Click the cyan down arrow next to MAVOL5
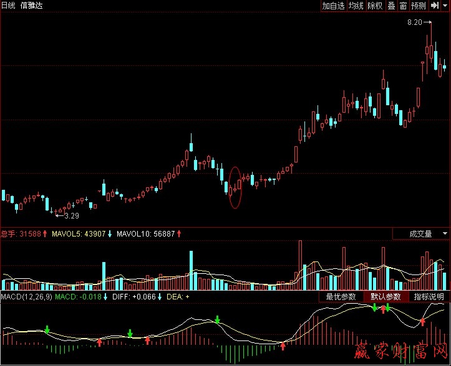Screen dimensions: 451x366 (x=110, y=234)
